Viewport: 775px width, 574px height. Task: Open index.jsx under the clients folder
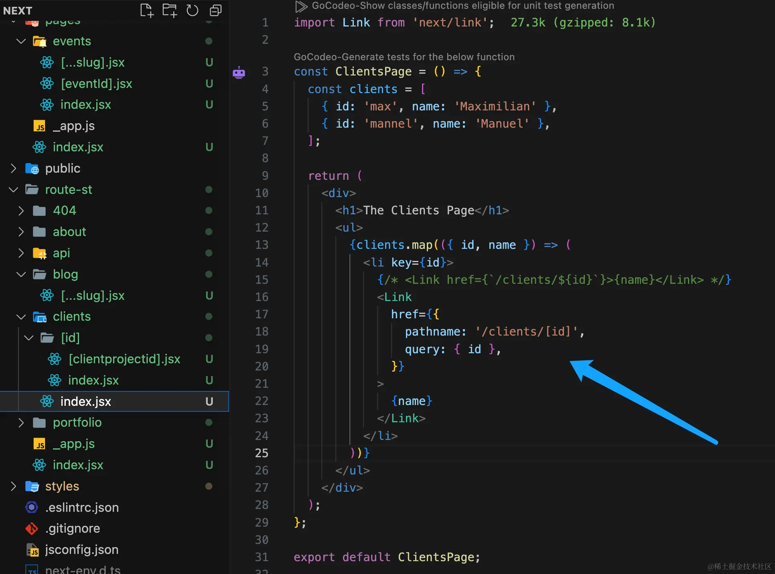coord(85,401)
